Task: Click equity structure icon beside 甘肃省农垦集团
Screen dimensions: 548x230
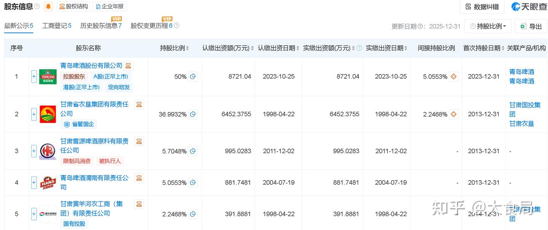Action: [139, 105]
